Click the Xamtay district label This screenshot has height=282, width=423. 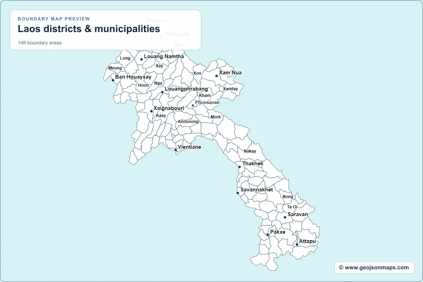[x=231, y=89]
